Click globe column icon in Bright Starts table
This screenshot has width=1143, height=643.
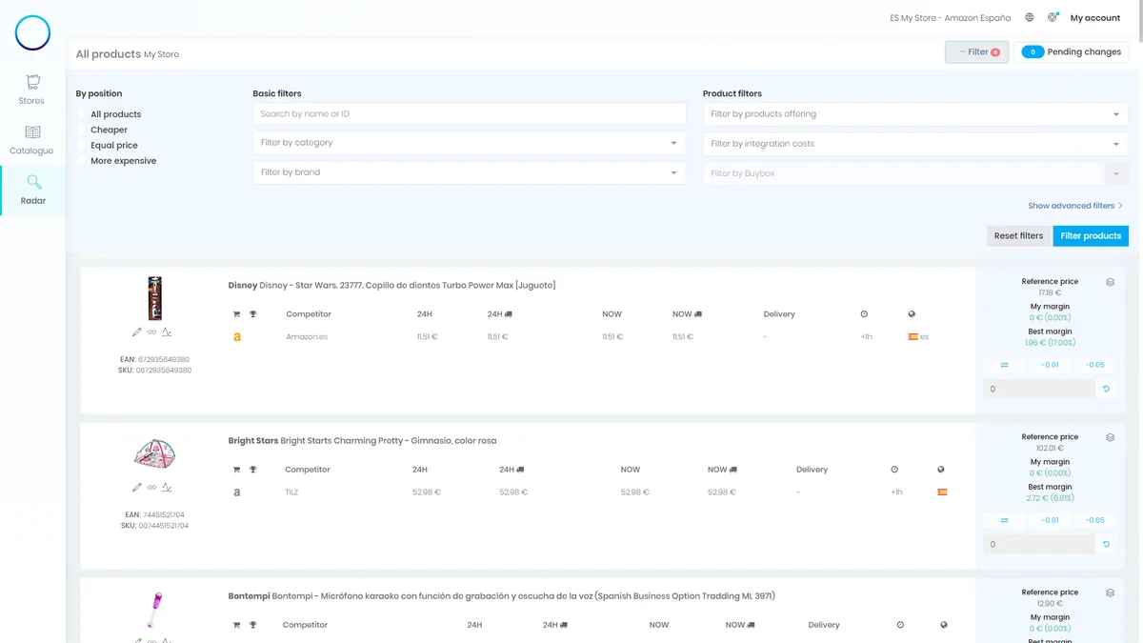tap(941, 470)
